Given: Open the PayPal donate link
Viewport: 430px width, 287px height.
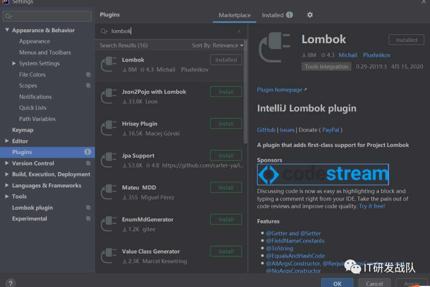Looking at the screenshot, I should (x=330, y=130).
